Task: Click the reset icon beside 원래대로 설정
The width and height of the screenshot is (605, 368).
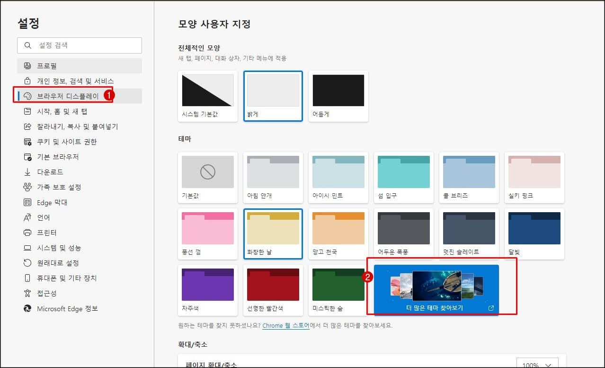Action: click(x=27, y=263)
